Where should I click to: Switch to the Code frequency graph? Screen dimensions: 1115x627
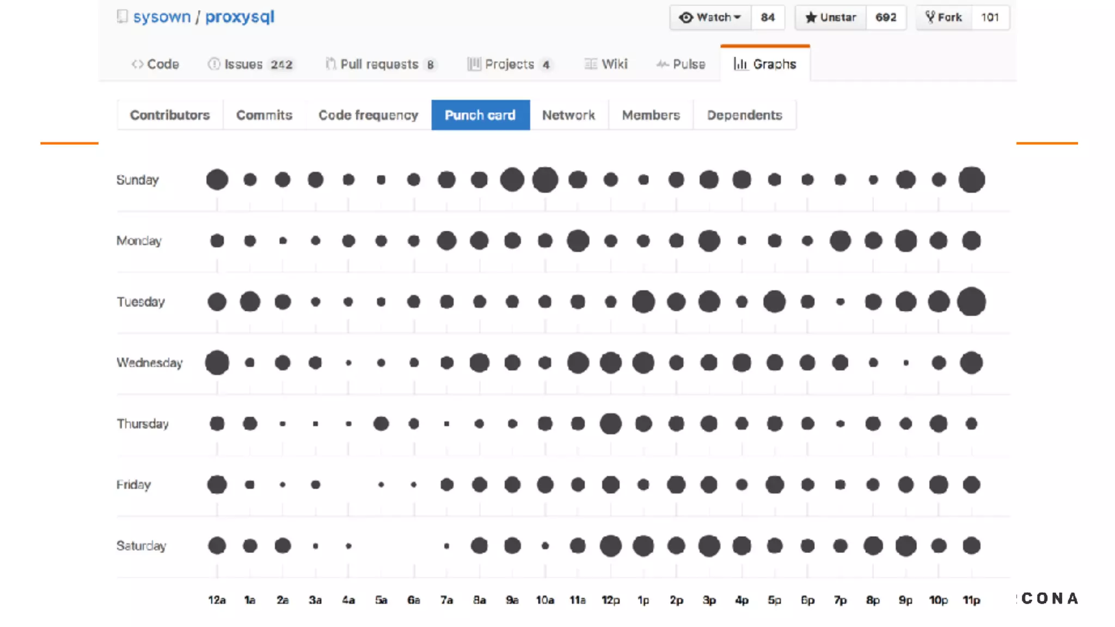tap(368, 115)
